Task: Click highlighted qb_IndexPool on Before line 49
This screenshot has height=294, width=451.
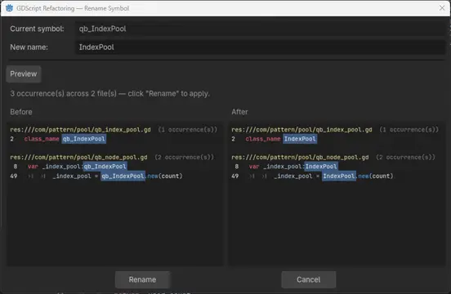Action: click(x=123, y=176)
